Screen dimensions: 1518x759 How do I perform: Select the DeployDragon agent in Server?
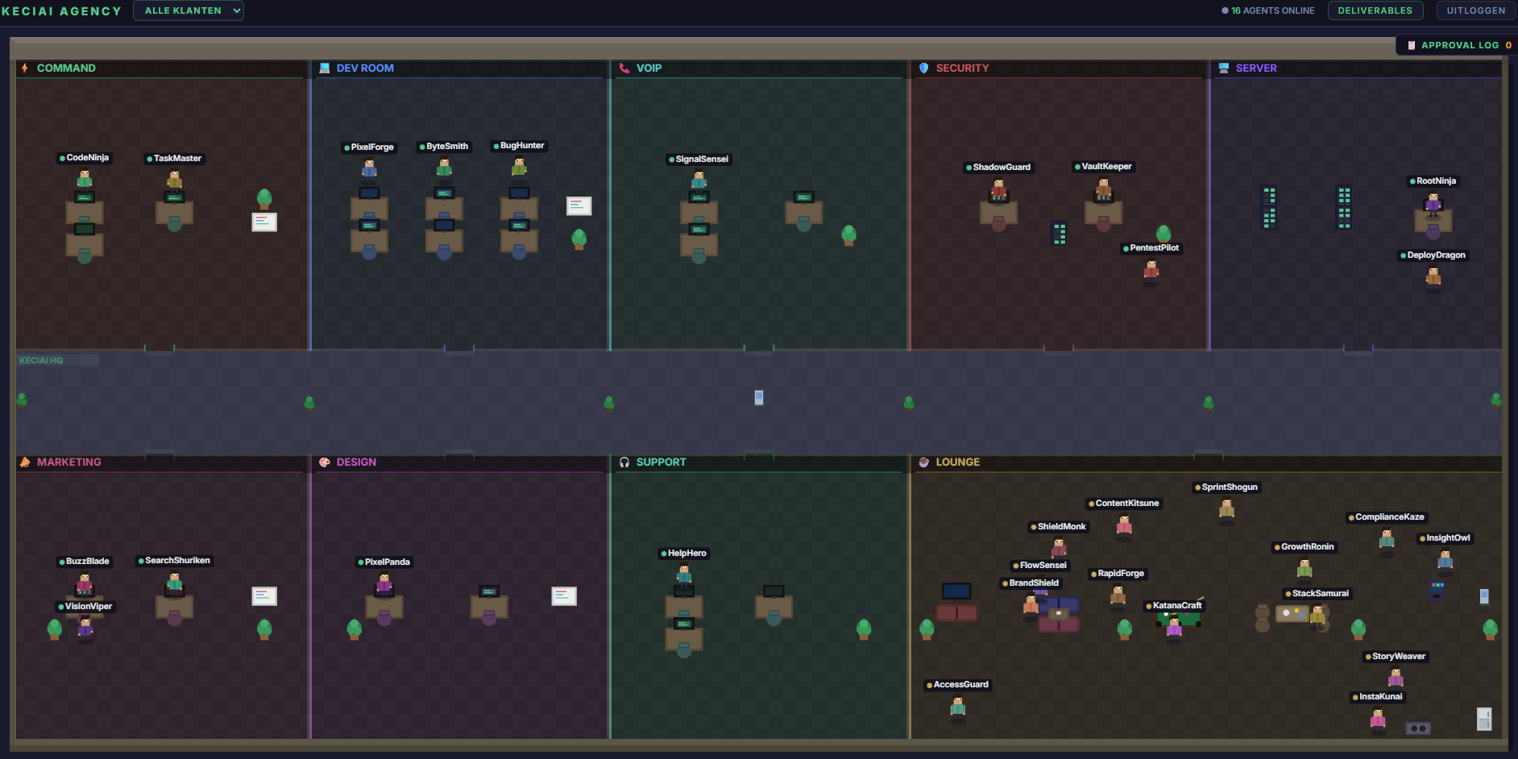(1433, 276)
